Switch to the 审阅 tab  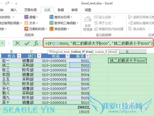(74, 10)
